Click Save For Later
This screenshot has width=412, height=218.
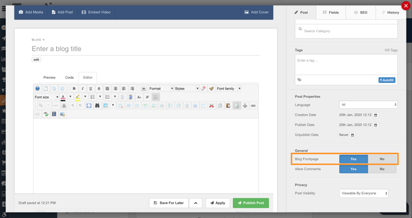169,203
